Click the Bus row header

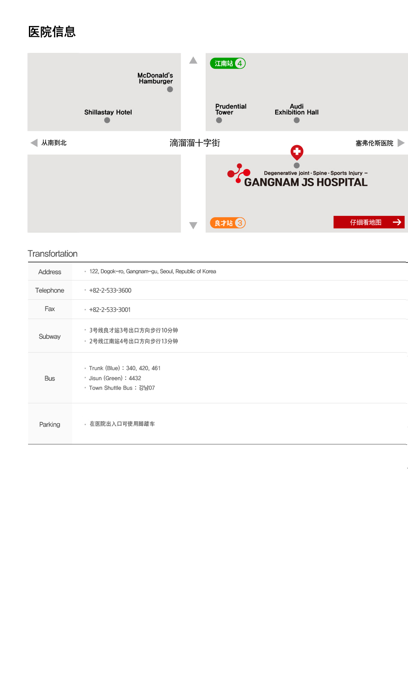(x=50, y=378)
